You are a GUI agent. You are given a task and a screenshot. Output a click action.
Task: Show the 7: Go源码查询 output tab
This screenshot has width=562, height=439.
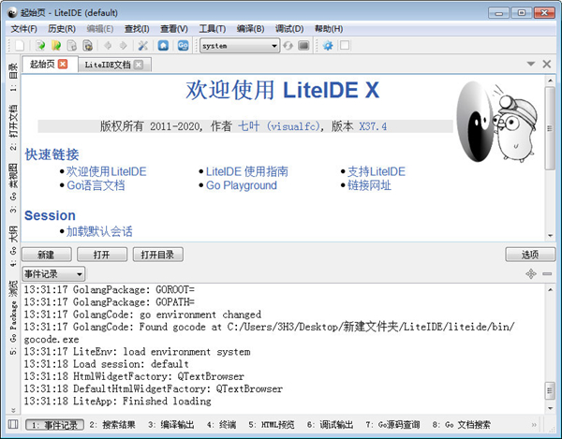point(392,425)
